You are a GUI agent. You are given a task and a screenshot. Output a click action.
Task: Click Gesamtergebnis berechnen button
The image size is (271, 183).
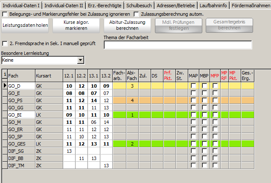tap(229, 26)
